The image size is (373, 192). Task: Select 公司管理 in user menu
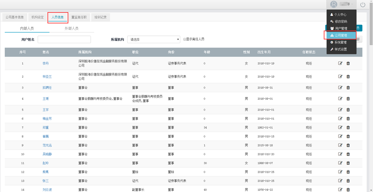[341, 35]
